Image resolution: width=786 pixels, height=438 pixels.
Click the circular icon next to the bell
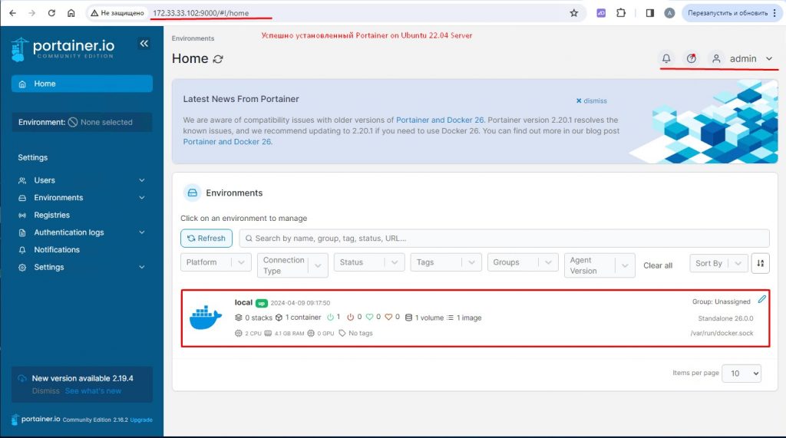tap(692, 58)
